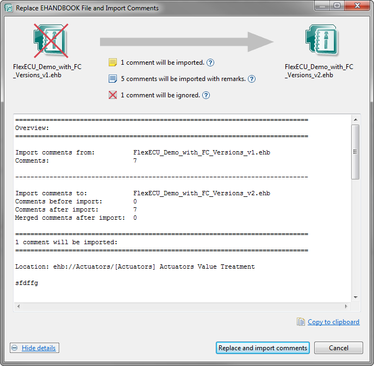Image resolution: width=374 pixels, height=366 pixels.
Task: Click the Hide details link
Action: pyautogui.click(x=39, y=348)
